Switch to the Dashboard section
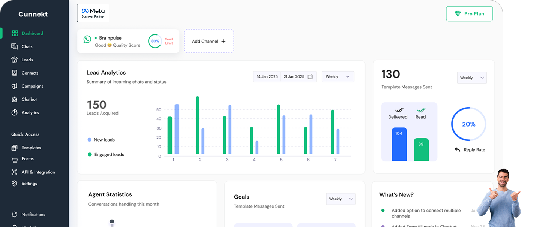 click(x=32, y=33)
